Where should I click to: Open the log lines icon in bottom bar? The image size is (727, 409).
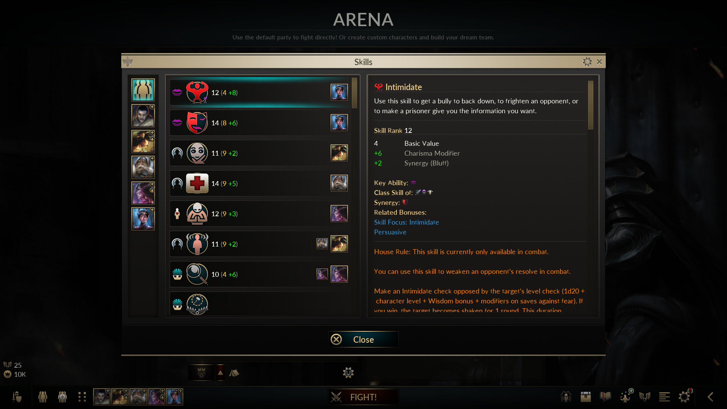[x=665, y=397]
